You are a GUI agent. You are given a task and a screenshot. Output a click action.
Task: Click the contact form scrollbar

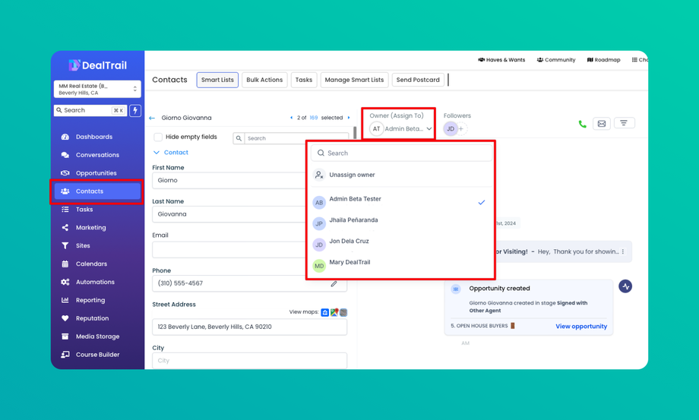(x=355, y=133)
